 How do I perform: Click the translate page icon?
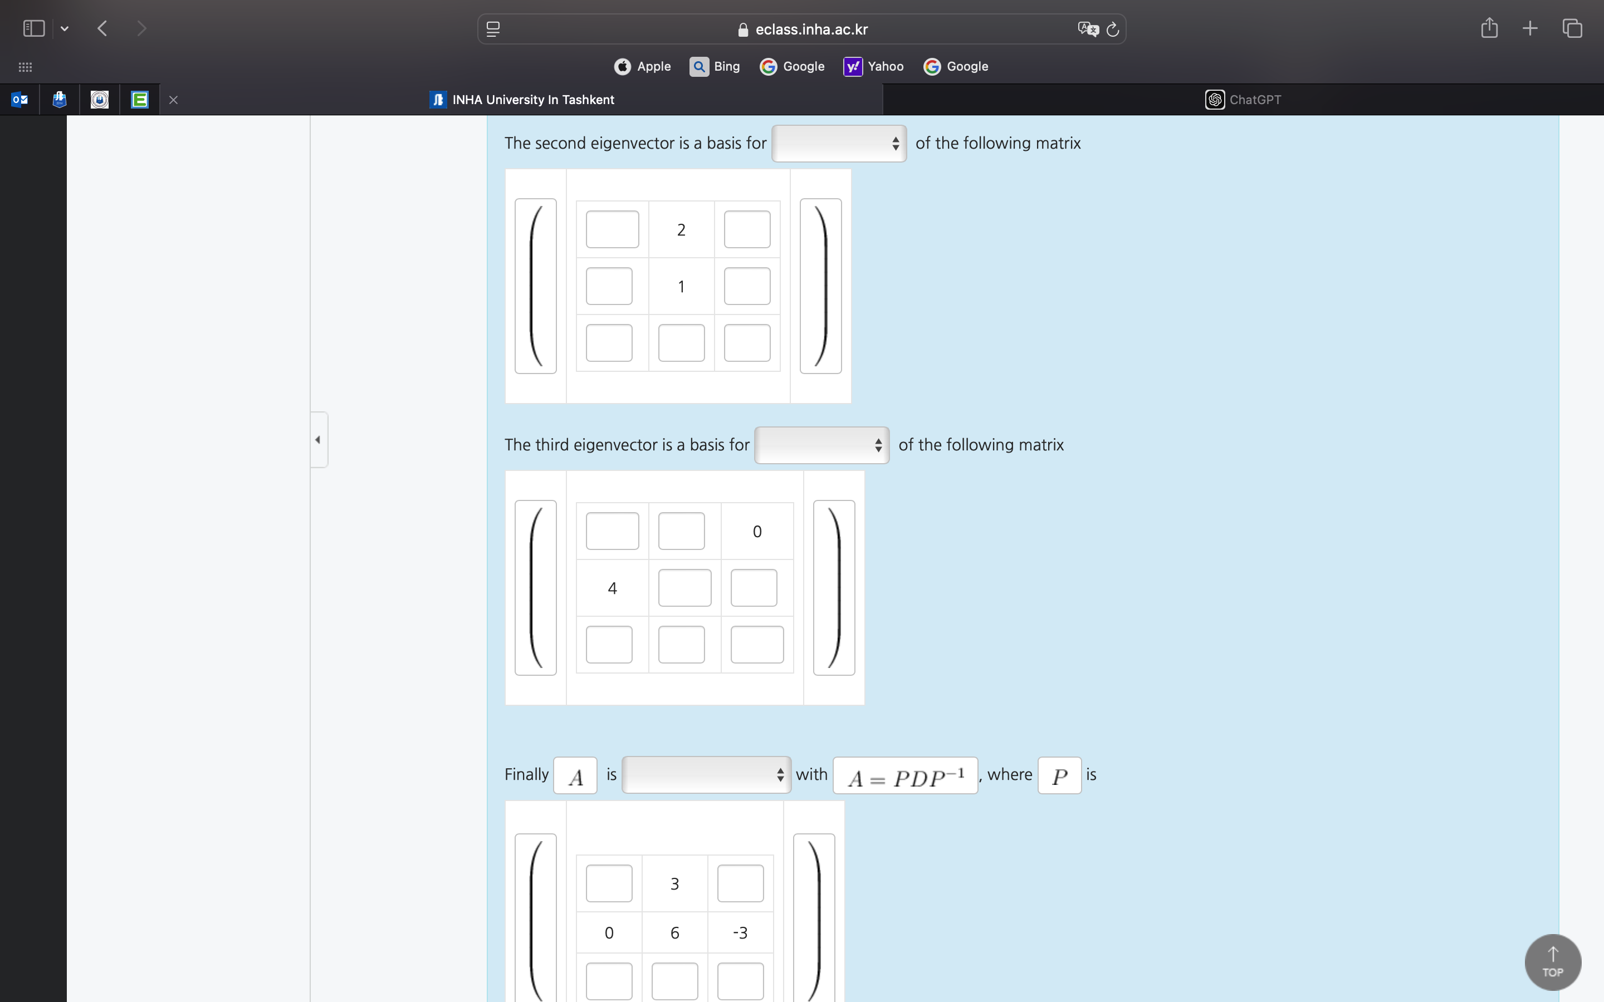point(1088,29)
